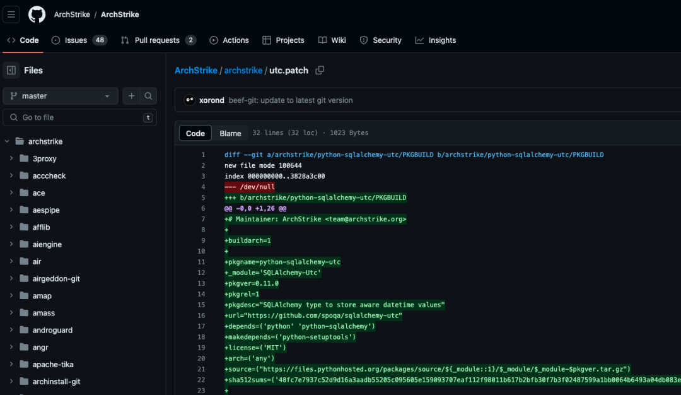
Task: Click the archstrike root folder icon
Action: click(20, 141)
